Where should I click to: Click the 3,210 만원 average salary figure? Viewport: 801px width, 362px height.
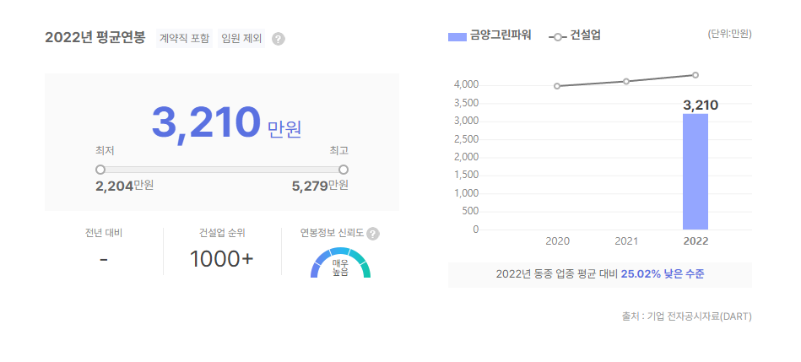(226, 123)
